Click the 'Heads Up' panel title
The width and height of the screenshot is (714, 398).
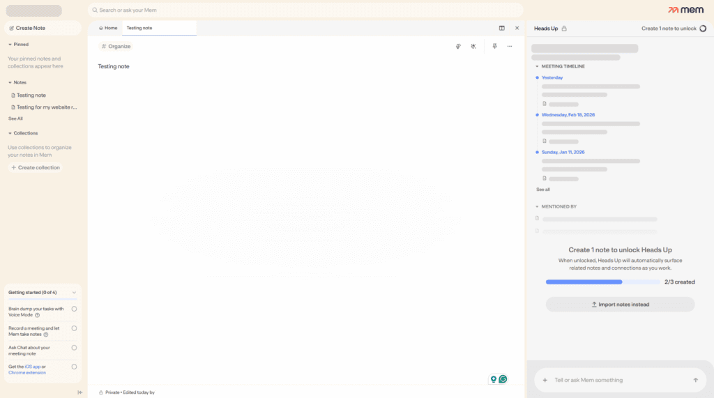545,29
